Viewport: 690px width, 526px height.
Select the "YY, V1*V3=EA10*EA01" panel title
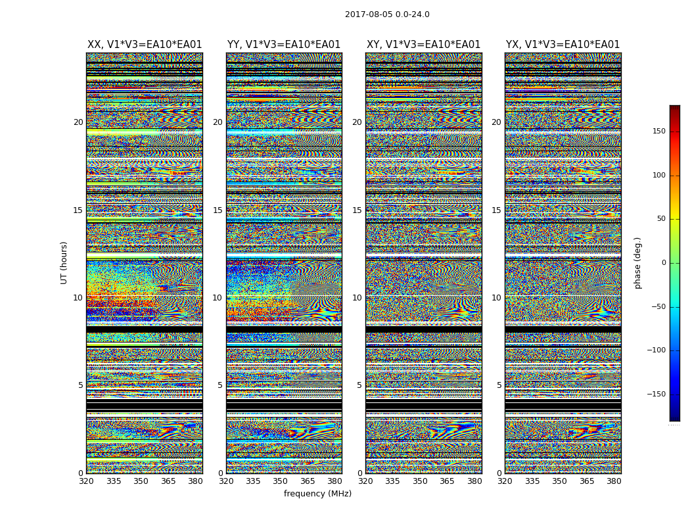(284, 45)
